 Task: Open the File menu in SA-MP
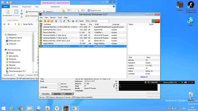pyautogui.click(x=41, y=18)
